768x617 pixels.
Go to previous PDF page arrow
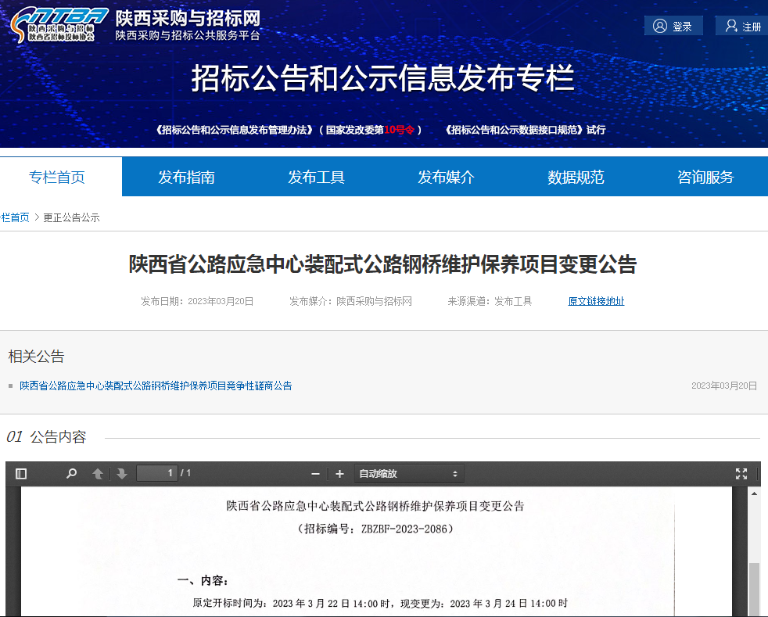(x=98, y=474)
